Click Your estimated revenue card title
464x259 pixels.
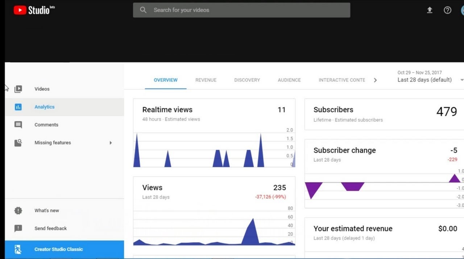[x=353, y=229]
